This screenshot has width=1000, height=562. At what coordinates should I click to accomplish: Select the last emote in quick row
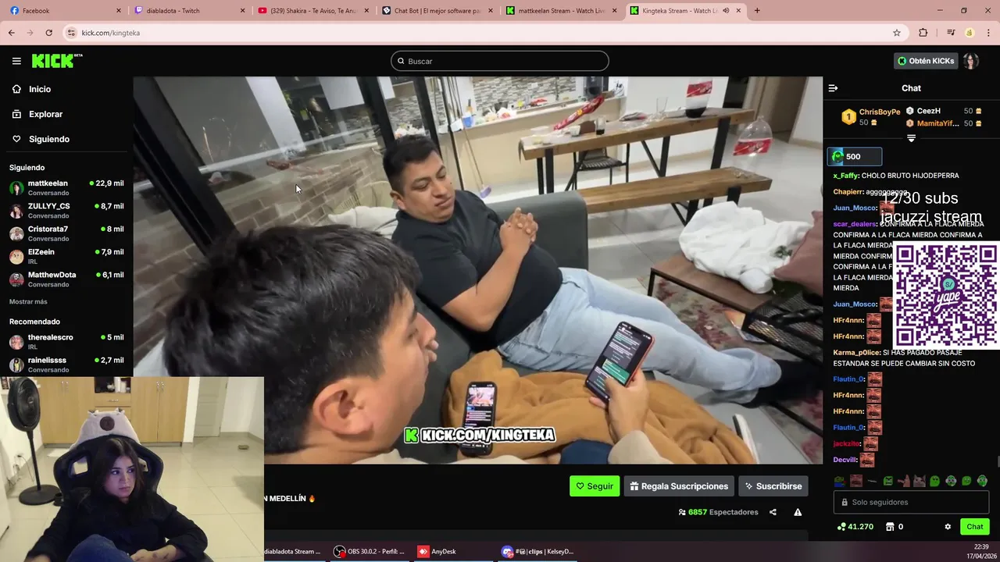tap(982, 481)
